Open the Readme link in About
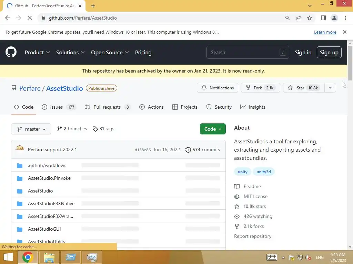Image resolution: width=353 pixels, height=264 pixels. 248,186
